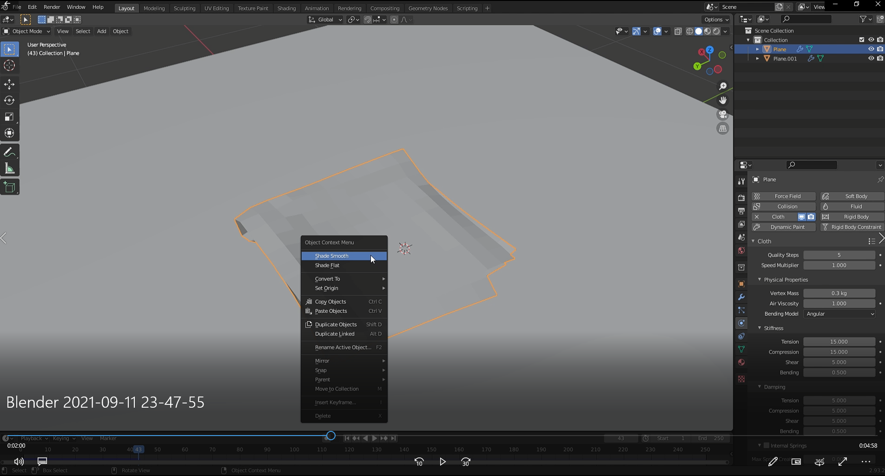
Task: Toggle viewport visibility eye for Plane
Action: (871, 49)
